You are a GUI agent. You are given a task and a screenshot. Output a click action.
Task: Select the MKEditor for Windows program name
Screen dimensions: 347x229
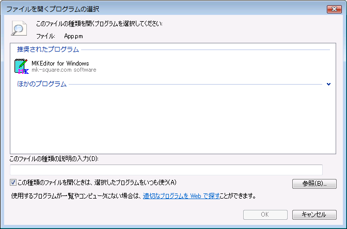coord(60,63)
